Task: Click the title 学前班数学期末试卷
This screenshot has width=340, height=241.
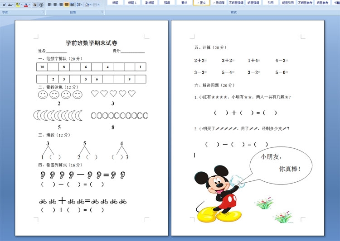Action: (91, 43)
